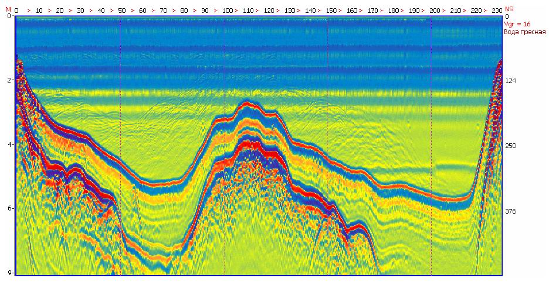Click distance mark "80" on top axis
This screenshot has height=285, width=549.
point(184,11)
